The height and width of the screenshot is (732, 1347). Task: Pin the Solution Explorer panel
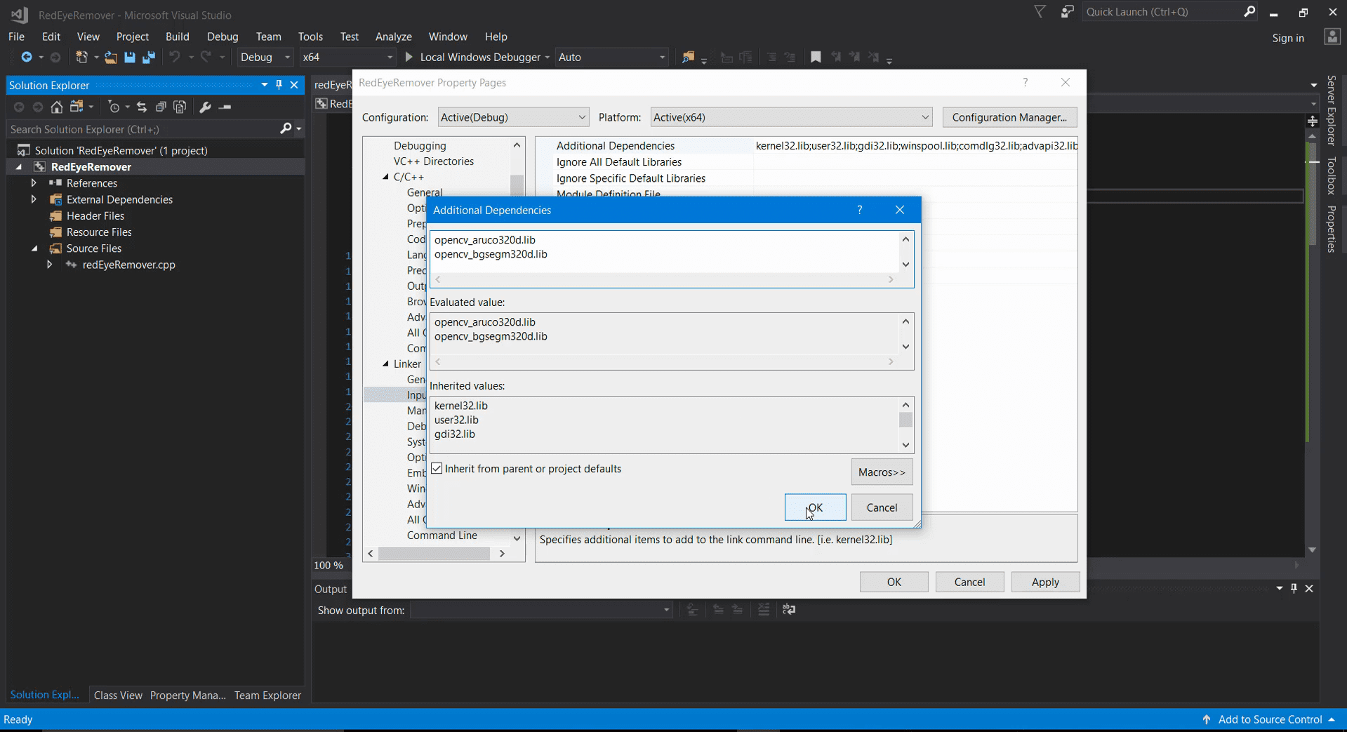tap(279, 84)
